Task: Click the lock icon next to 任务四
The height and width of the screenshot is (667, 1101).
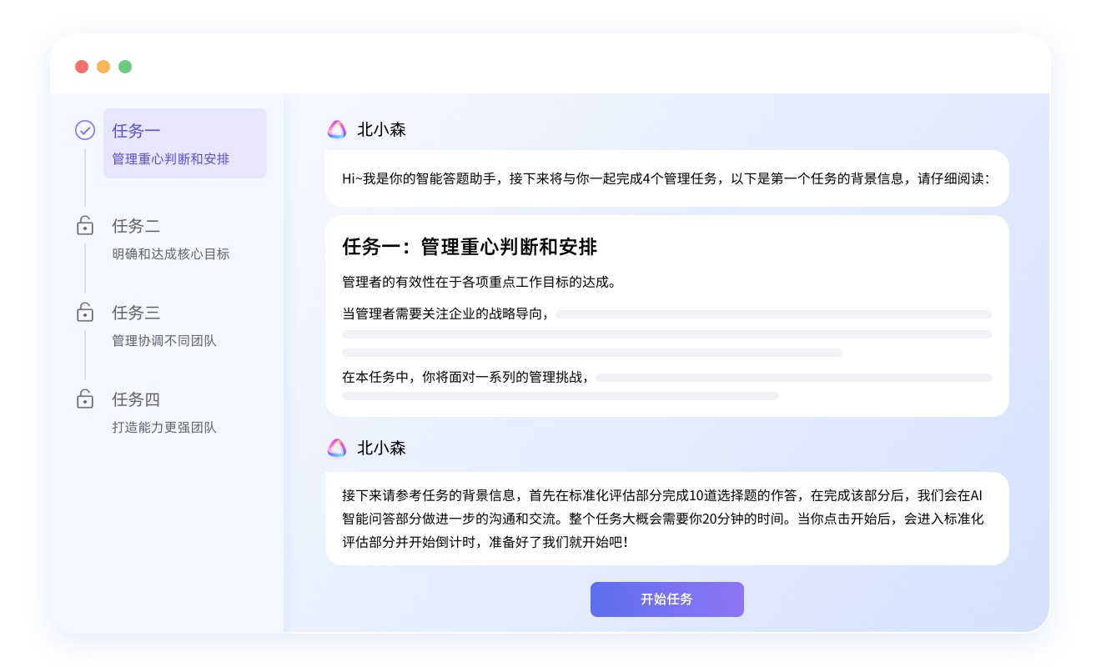Action: 85,399
